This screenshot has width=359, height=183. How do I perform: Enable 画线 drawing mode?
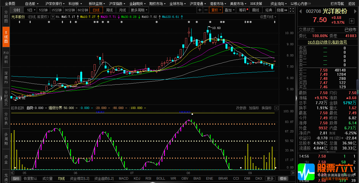click(x=256, y=10)
